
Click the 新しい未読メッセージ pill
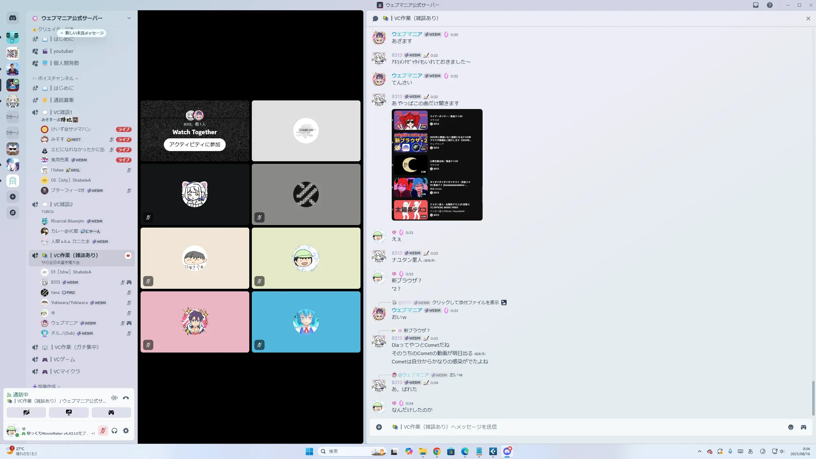[x=82, y=33]
